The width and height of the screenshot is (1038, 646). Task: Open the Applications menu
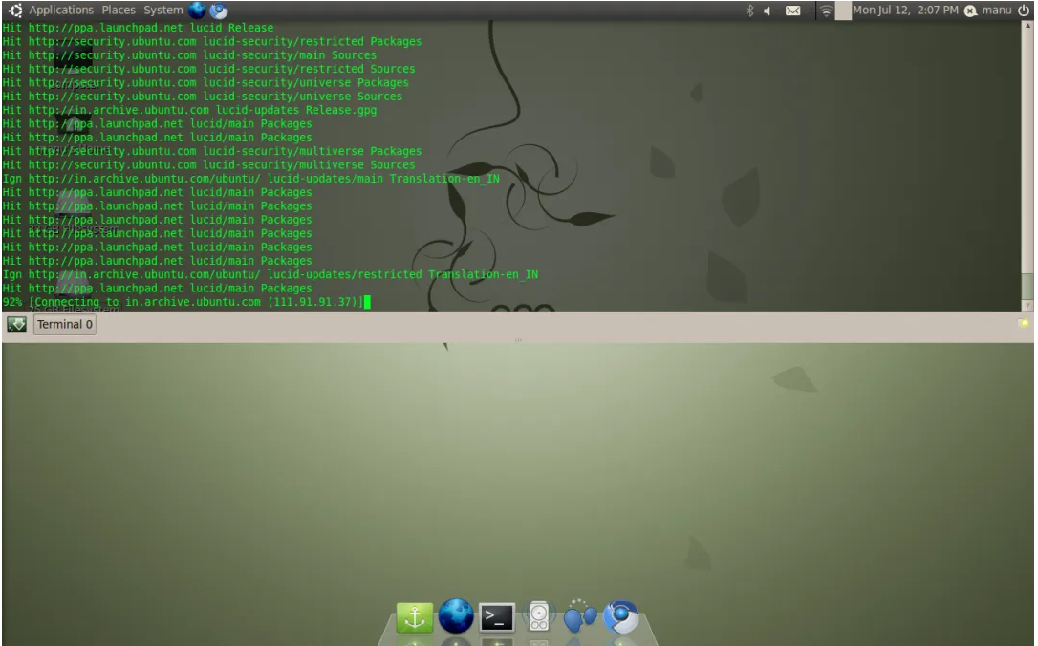pos(60,9)
